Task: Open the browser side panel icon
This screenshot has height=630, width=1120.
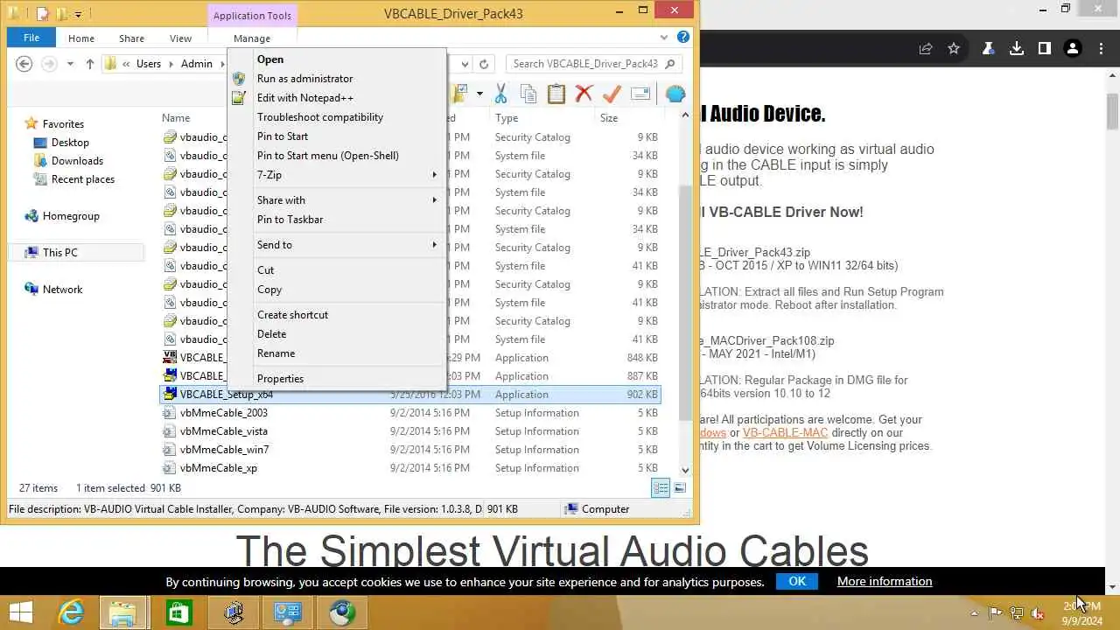Action: click(x=1044, y=49)
